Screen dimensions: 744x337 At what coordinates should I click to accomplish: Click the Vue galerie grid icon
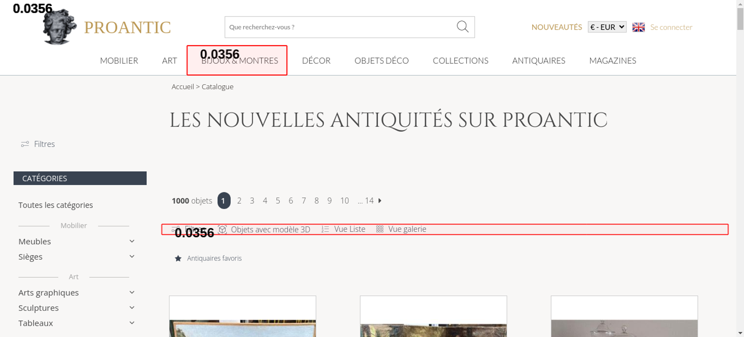point(379,229)
